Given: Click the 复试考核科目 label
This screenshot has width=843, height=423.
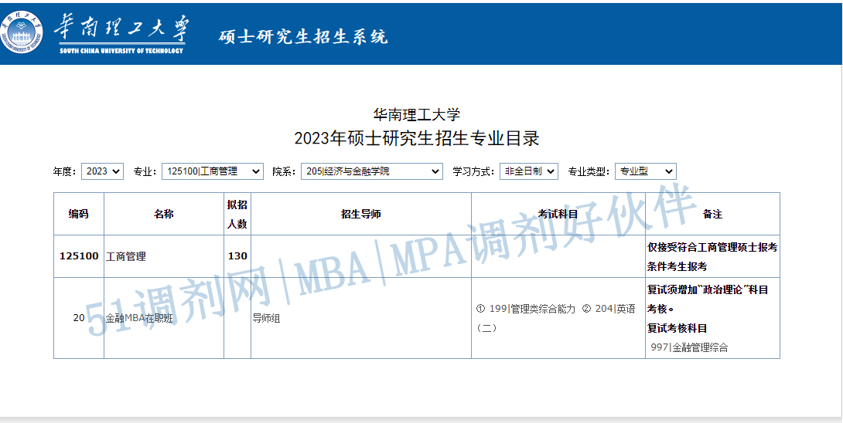Looking at the screenshot, I should click(677, 328).
